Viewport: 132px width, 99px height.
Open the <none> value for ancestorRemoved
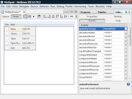pos(114,44)
